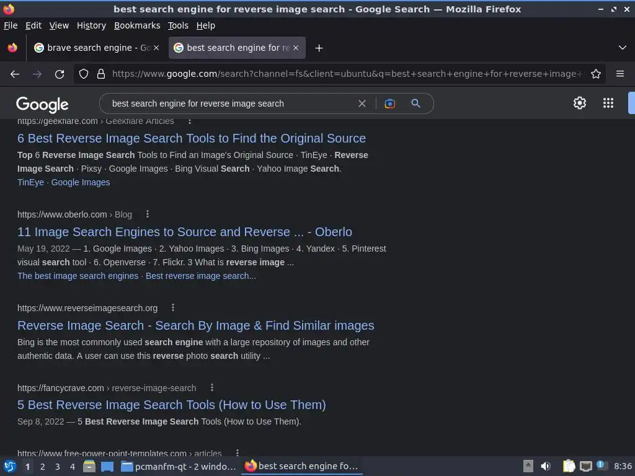The width and height of the screenshot is (635, 476).
Task: Click the https://www.oberlo.com › Blog URL text
Action: pos(74,214)
